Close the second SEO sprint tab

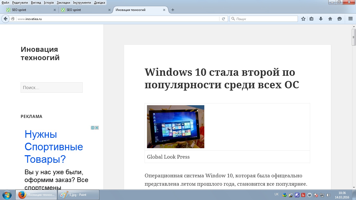point(109,10)
